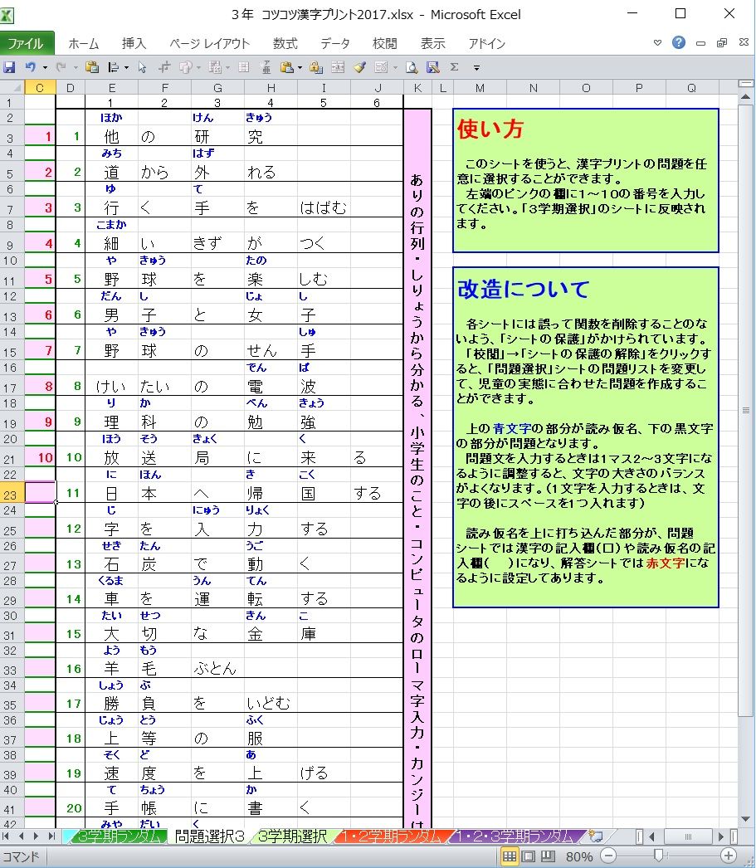Open the 校閲 ribbon tab

385,44
